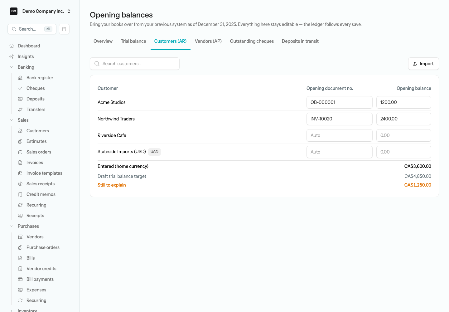Open the Dashboard icon in sidebar
Screen dimensions: 449x312
12,46
